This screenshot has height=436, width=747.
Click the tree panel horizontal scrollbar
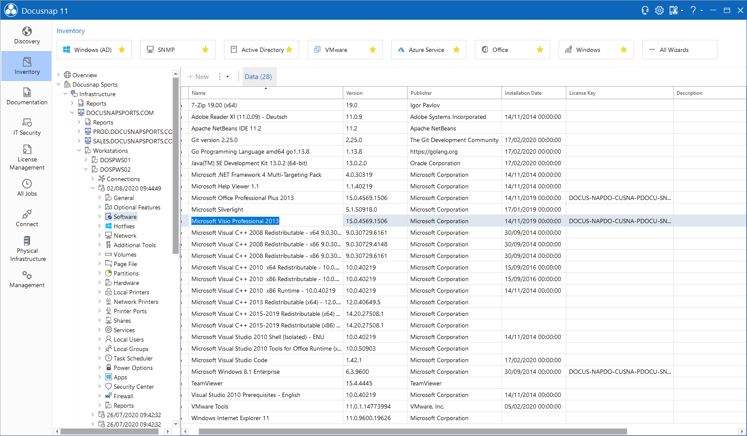click(109, 431)
